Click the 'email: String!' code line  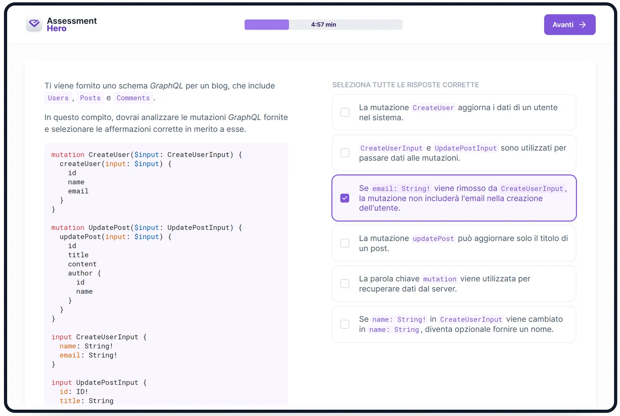tap(89, 355)
